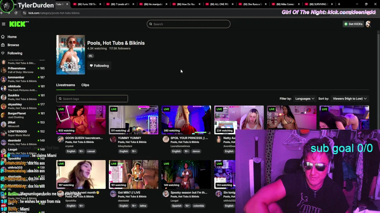Screen dimensions: 380x213
Task: Open the stream thumbnail with 380 watching
Action: coord(186,120)
